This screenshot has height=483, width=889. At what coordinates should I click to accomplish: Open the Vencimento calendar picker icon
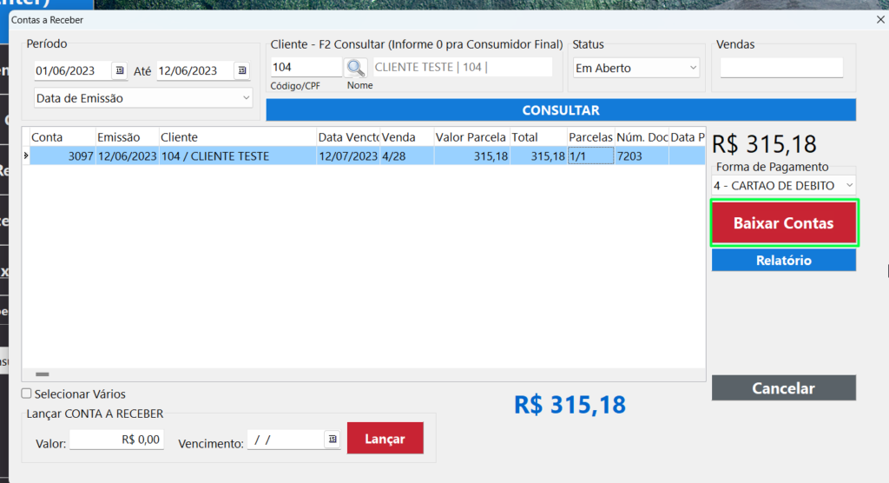tap(332, 440)
